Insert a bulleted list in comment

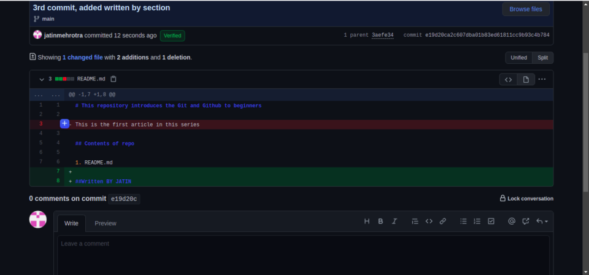[464, 222]
